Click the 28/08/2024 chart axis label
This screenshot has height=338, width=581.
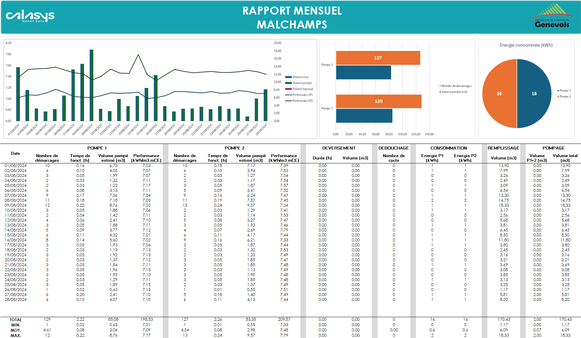pos(261,129)
